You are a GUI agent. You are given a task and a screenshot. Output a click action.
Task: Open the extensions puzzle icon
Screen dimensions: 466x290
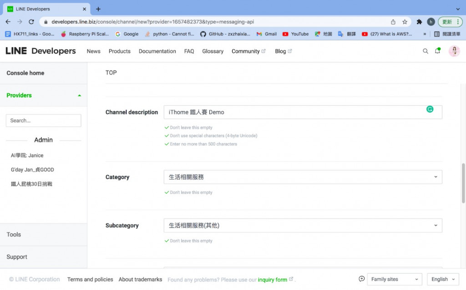tap(419, 22)
